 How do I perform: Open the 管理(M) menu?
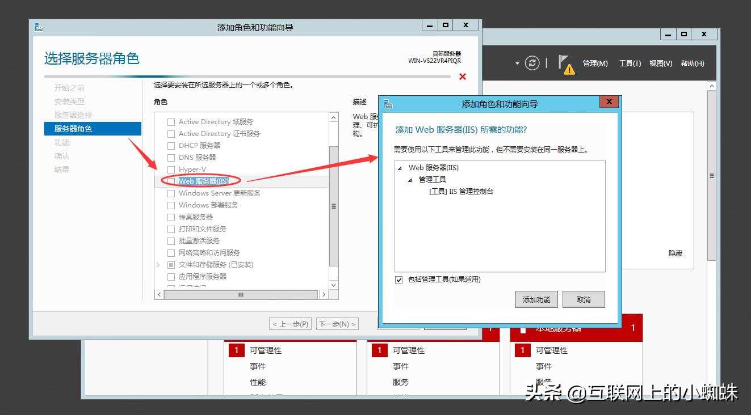tap(595, 63)
